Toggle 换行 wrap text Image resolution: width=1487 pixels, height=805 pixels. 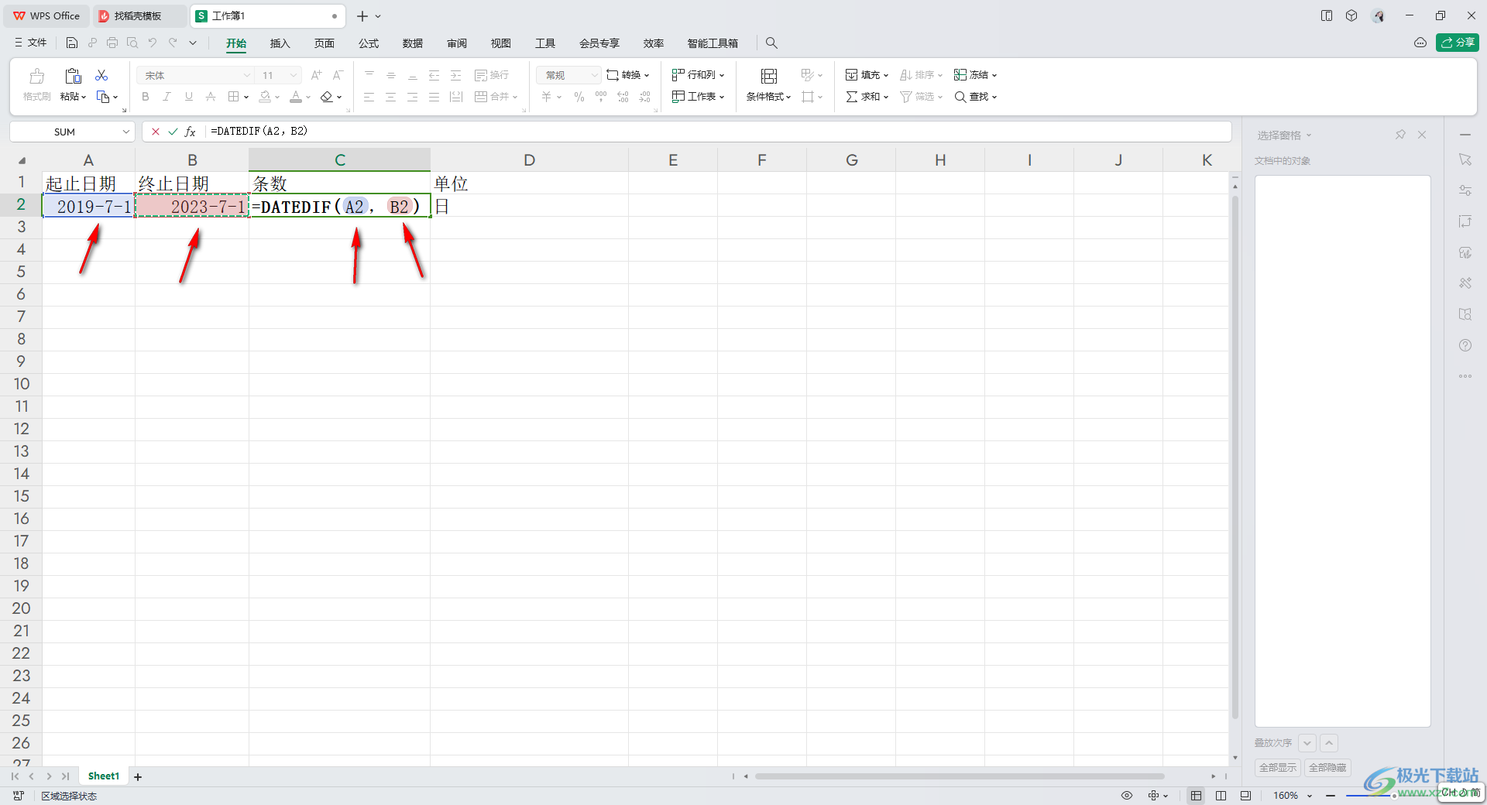492,75
